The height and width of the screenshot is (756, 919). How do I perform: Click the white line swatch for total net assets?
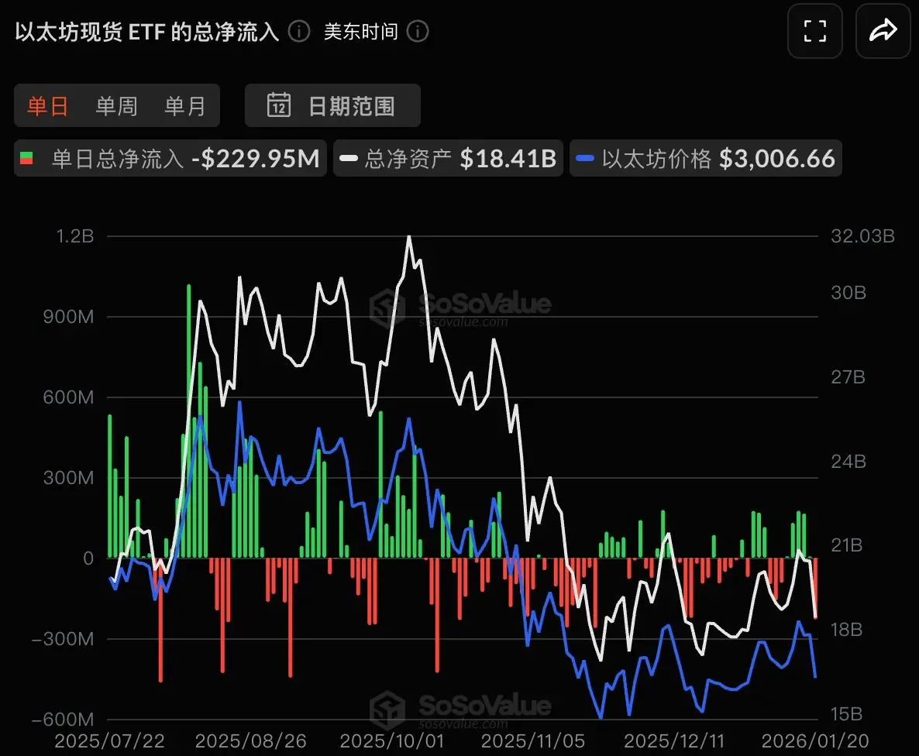[x=349, y=158]
